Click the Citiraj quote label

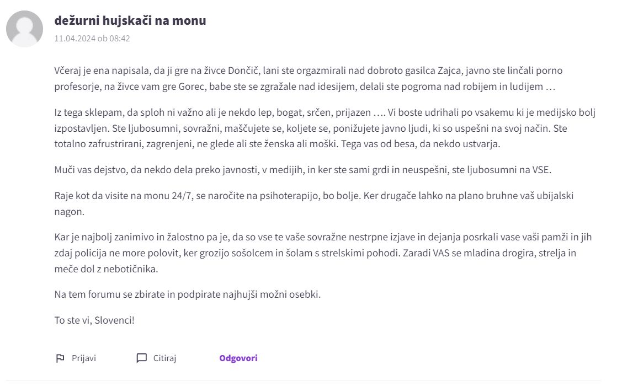(x=164, y=358)
